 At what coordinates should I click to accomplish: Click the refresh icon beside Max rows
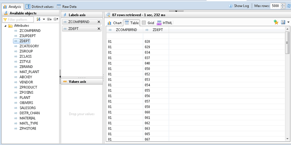(289, 6)
